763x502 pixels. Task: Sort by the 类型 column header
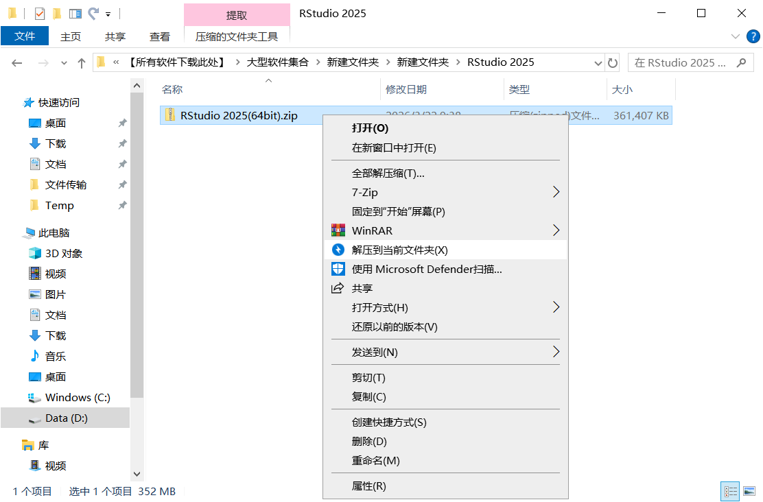[555, 90]
